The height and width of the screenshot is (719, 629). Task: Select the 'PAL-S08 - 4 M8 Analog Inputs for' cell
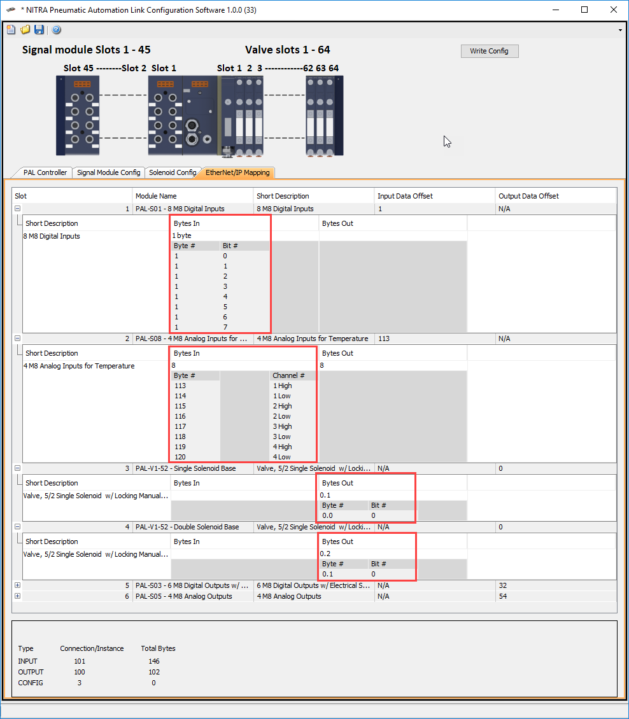coord(193,339)
